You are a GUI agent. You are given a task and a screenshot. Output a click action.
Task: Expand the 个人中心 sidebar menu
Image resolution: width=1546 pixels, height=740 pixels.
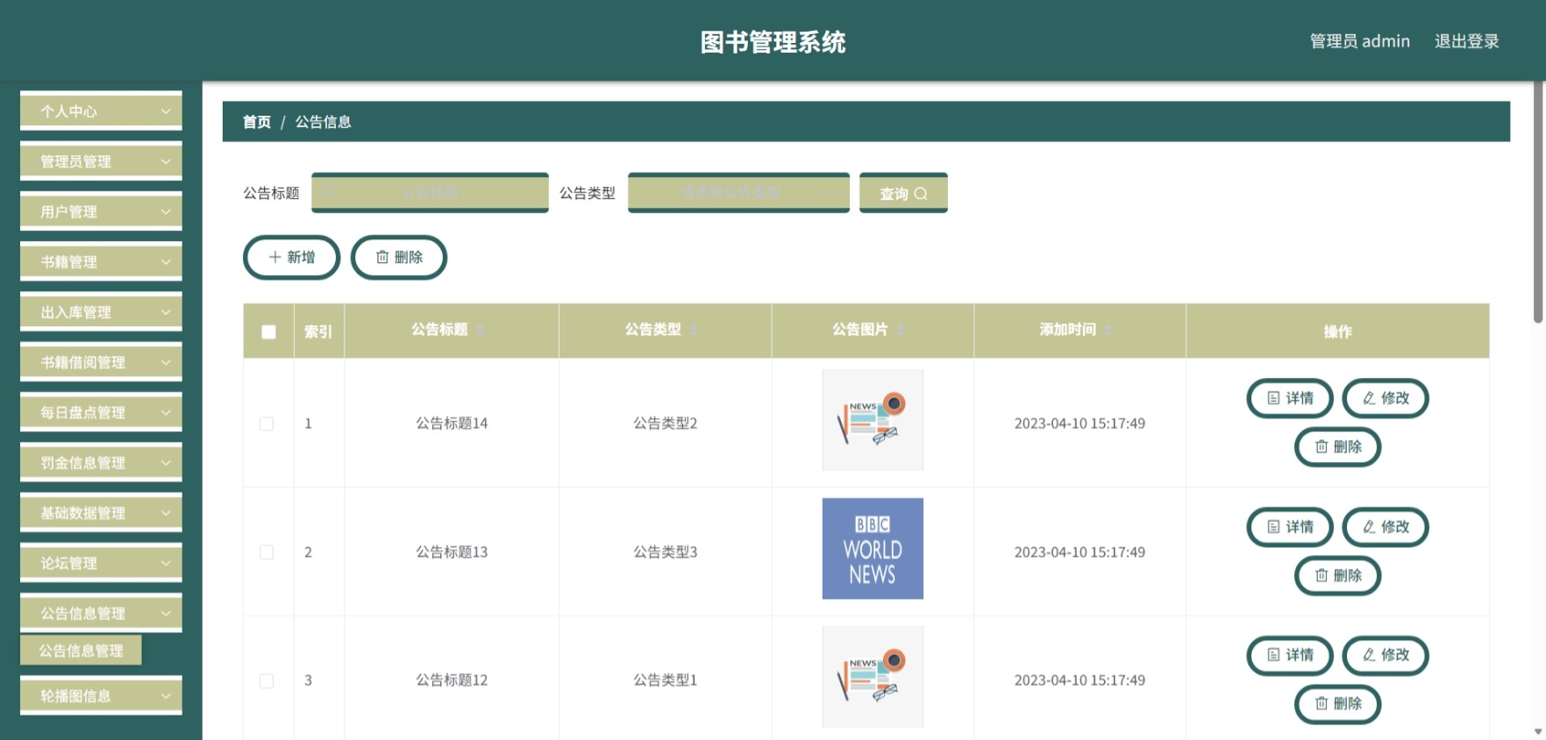coord(101,111)
